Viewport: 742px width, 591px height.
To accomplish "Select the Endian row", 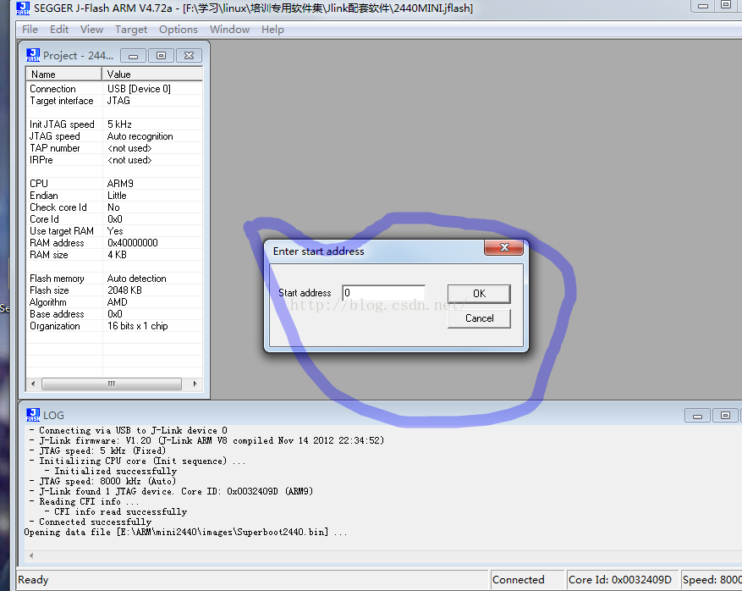I will click(114, 195).
